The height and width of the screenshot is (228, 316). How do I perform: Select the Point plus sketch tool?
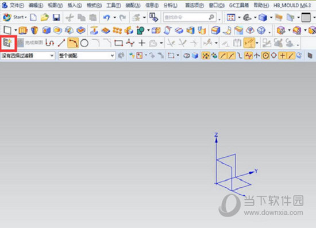tap(142, 43)
